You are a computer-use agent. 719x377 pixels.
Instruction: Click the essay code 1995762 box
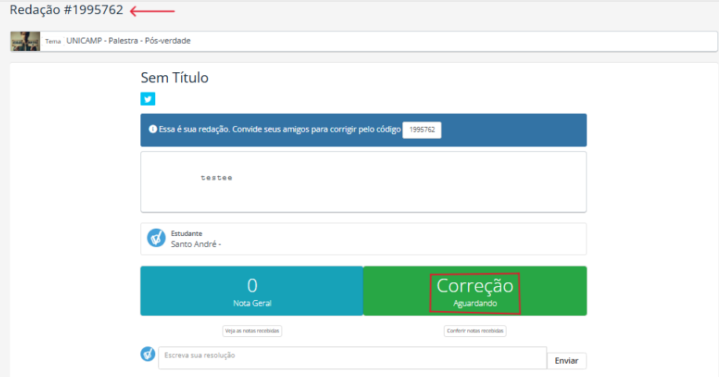(422, 130)
